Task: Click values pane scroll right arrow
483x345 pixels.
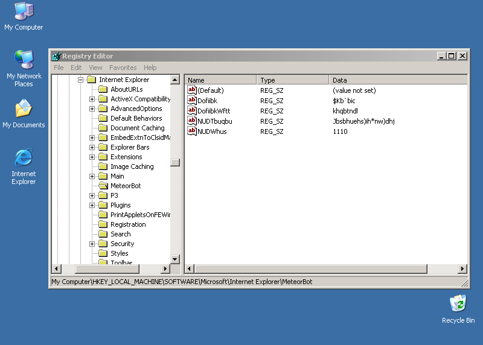Action: [462, 268]
